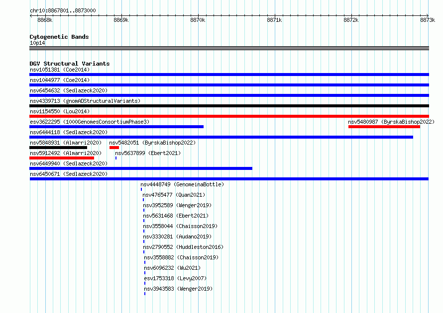Select the red bar under nsv5912492
This screenshot has height=313, width=443.
[62, 158]
